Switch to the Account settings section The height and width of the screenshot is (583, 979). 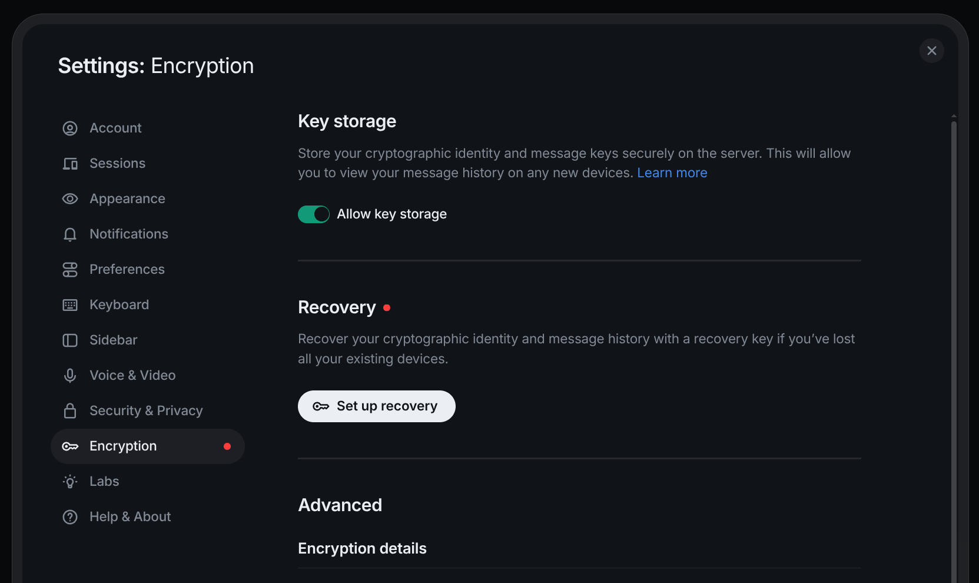(115, 128)
